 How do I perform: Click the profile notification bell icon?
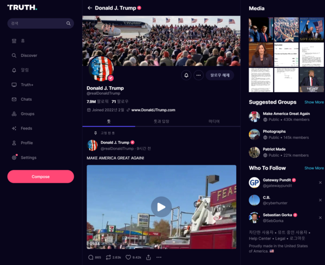186,75
